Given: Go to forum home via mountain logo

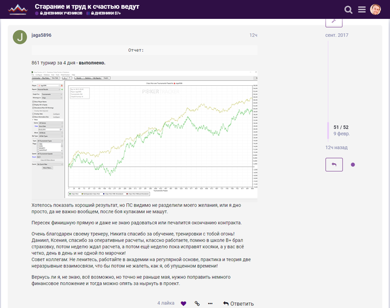Looking at the screenshot, I should 17,9.
